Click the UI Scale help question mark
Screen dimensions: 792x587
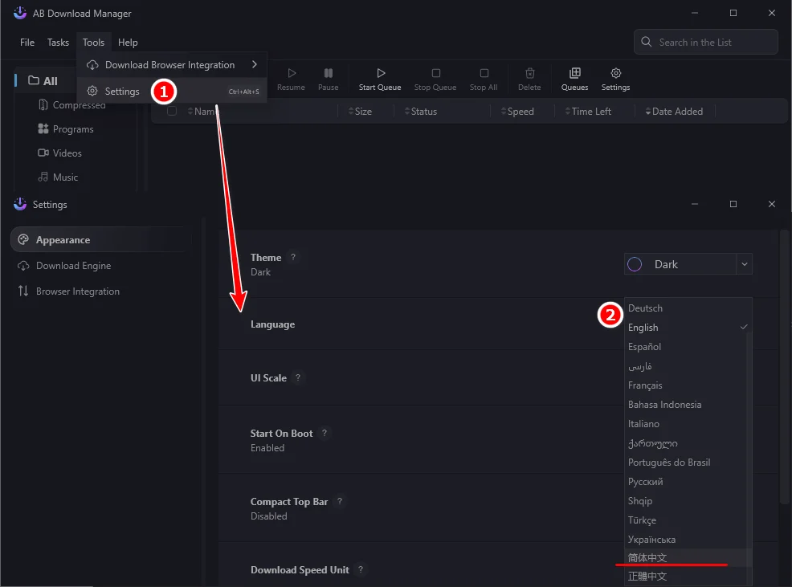click(x=298, y=377)
